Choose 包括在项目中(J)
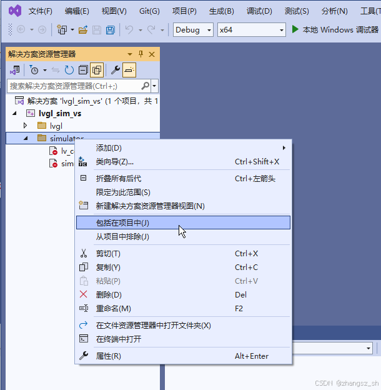This screenshot has width=381, height=390. (x=183, y=222)
